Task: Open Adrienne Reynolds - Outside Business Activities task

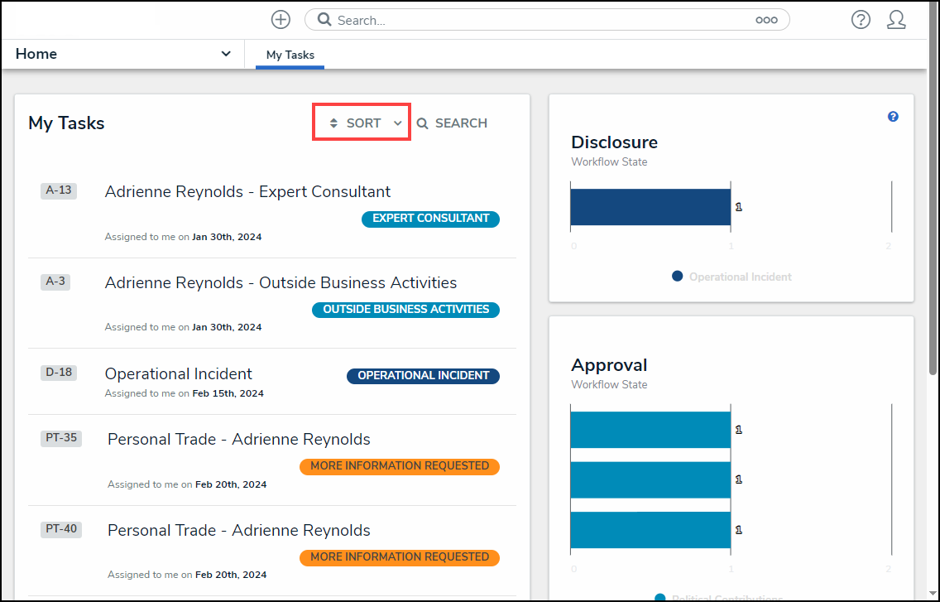Action: [281, 282]
